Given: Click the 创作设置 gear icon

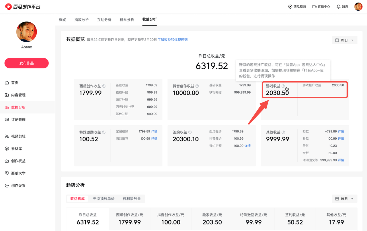Looking at the screenshot, I should click(7, 185).
